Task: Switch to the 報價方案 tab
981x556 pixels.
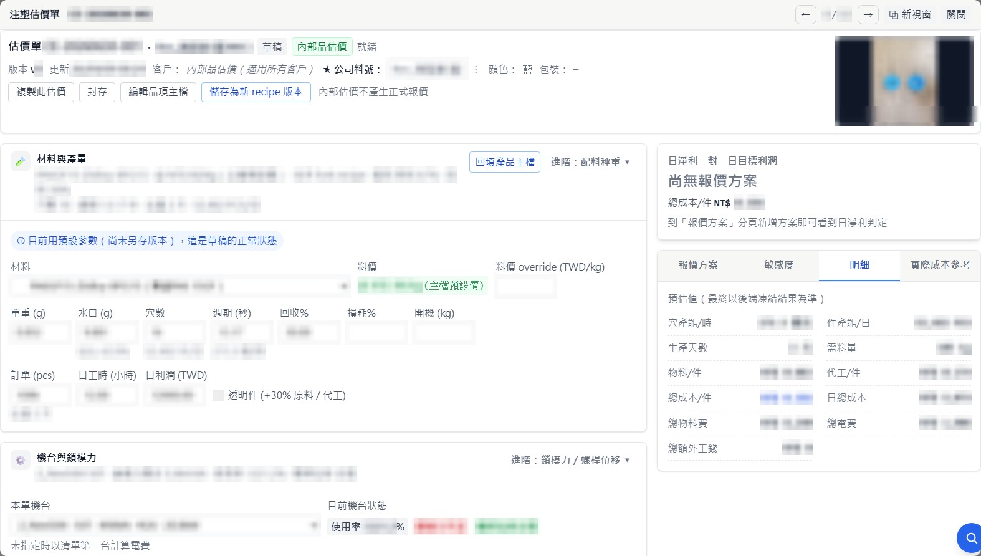Action: click(698, 265)
